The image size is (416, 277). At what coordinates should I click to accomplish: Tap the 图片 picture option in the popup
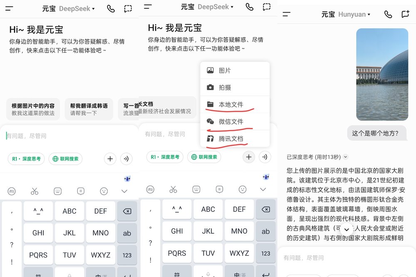click(235, 71)
